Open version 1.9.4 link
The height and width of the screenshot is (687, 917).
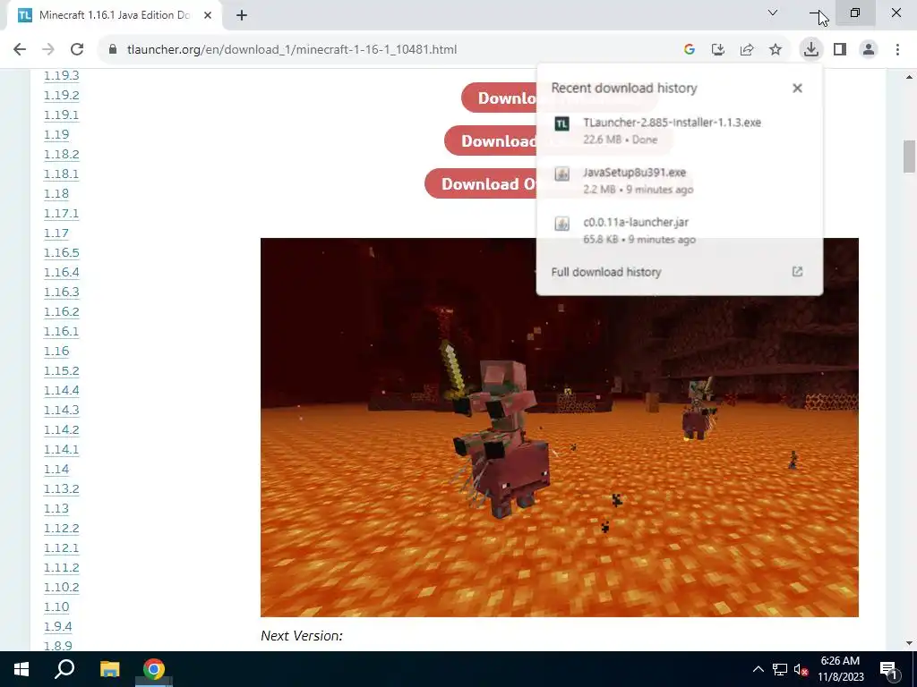pos(58,626)
